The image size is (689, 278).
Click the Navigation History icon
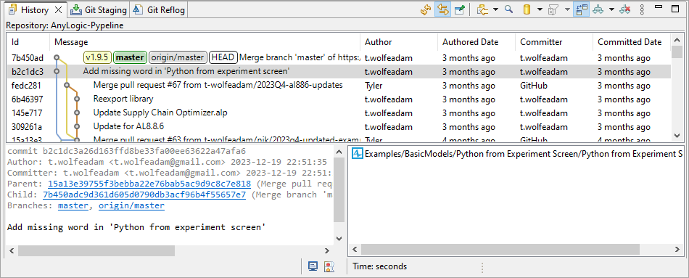(x=482, y=9)
